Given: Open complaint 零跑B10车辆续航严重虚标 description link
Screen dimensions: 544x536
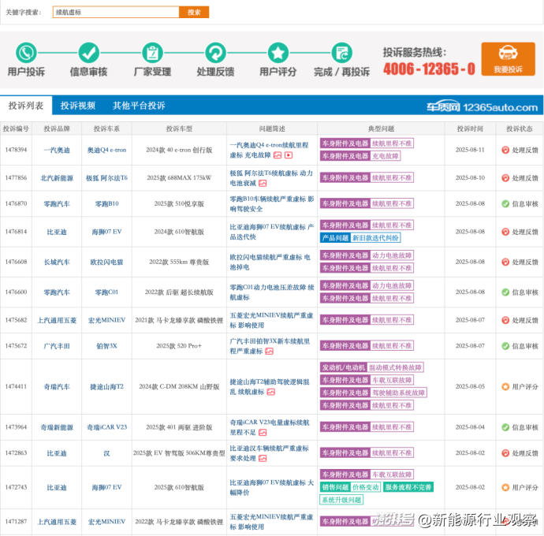Looking at the screenshot, I should click(272, 204).
